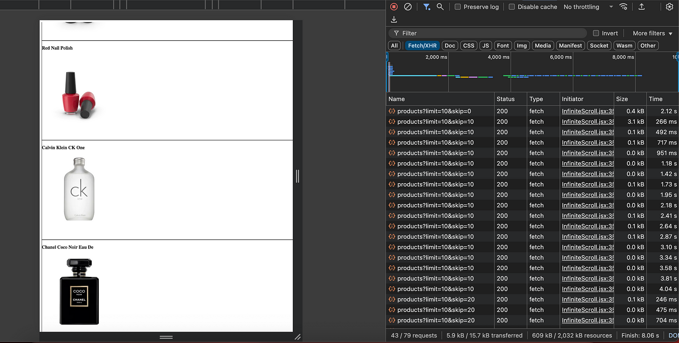Open the No throttling dropdown
679x343 pixels.
pyautogui.click(x=588, y=7)
